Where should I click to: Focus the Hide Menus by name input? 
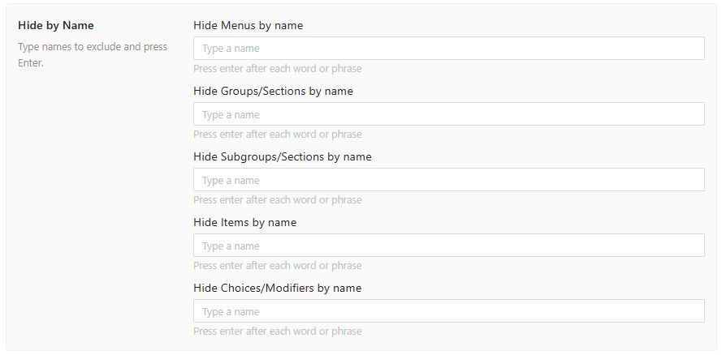click(x=448, y=49)
